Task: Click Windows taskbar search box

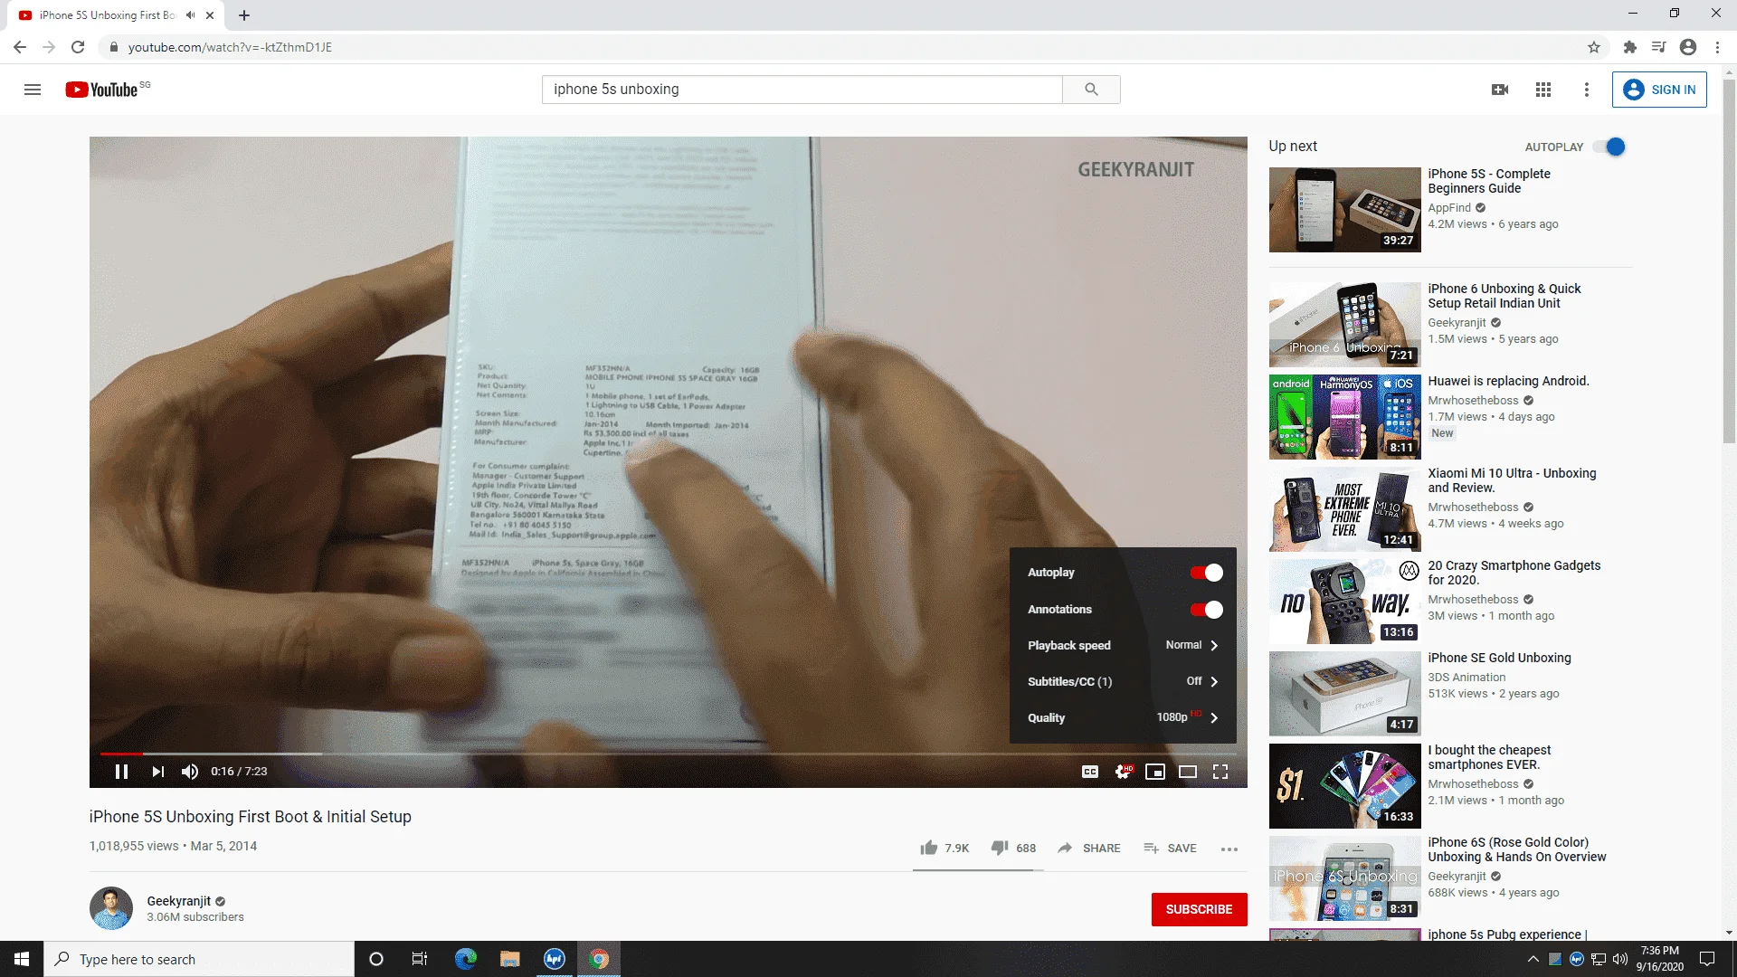Action: pos(199,959)
